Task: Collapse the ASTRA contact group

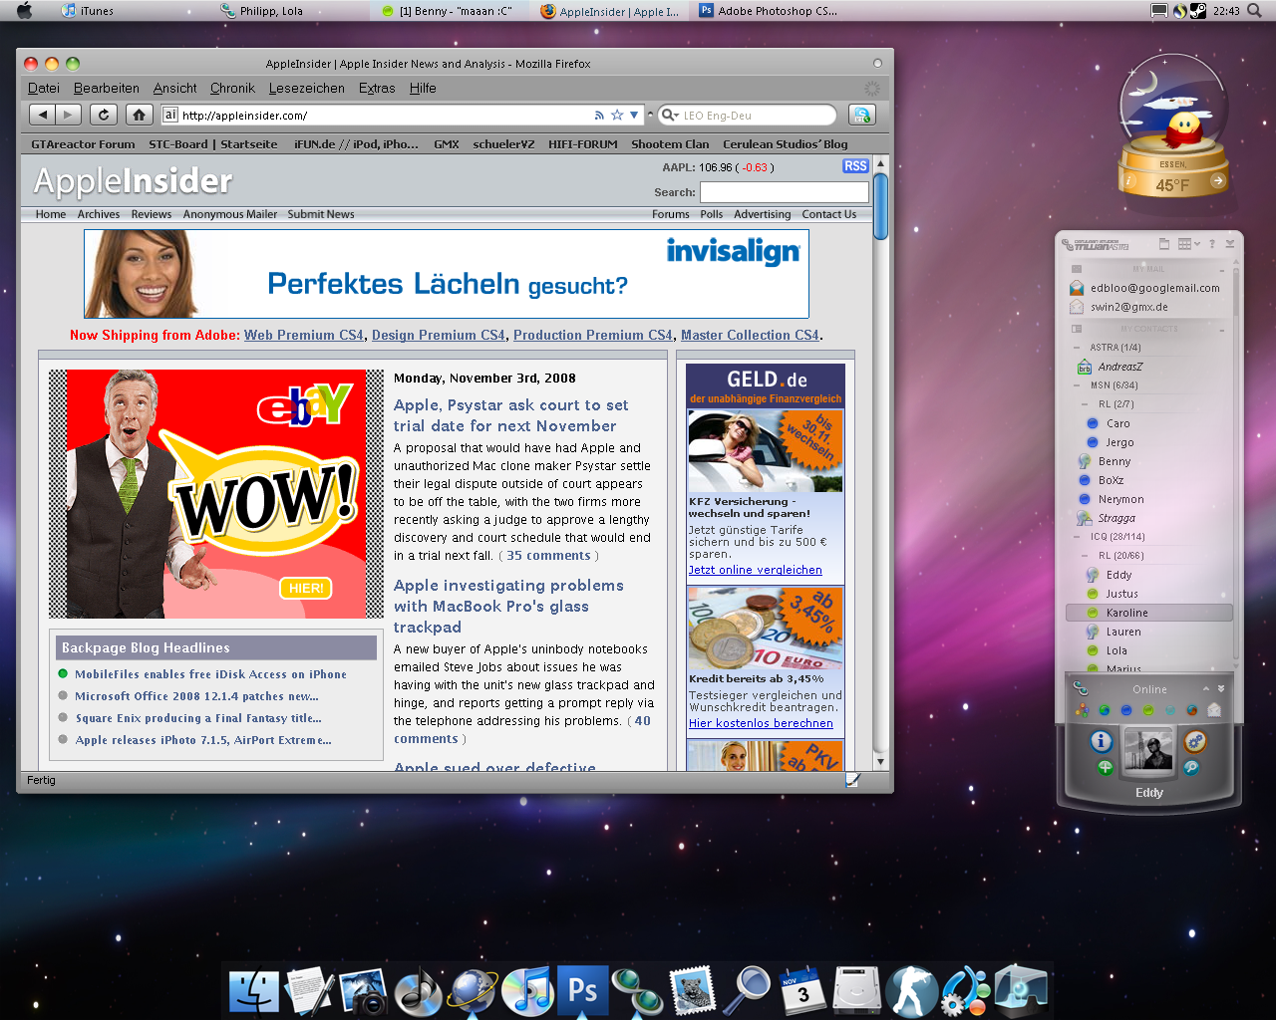Action: coord(1077,348)
